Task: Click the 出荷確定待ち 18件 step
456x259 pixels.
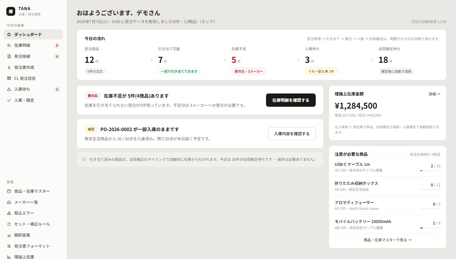Action: pyautogui.click(x=408, y=60)
